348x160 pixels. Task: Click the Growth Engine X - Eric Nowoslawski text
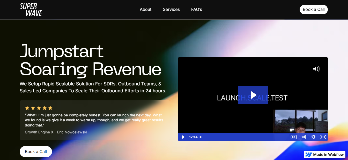[56, 132]
